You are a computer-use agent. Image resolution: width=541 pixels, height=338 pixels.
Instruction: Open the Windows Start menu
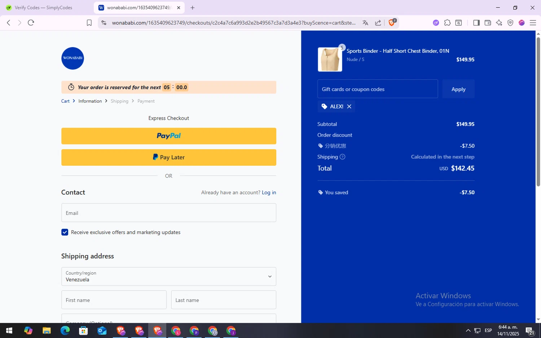pyautogui.click(x=9, y=330)
